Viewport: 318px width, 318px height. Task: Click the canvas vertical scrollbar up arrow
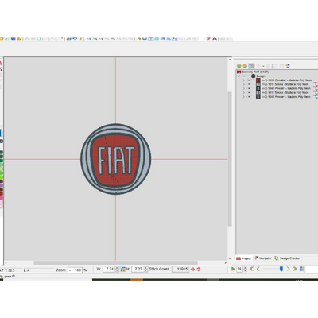[230, 60]
